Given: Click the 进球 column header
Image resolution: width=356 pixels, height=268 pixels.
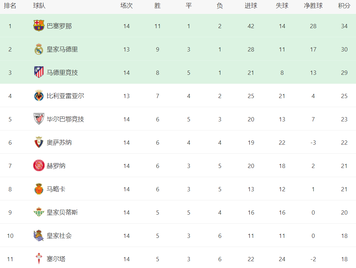Looking at the screenshot, I should click(x=251, y=6).
